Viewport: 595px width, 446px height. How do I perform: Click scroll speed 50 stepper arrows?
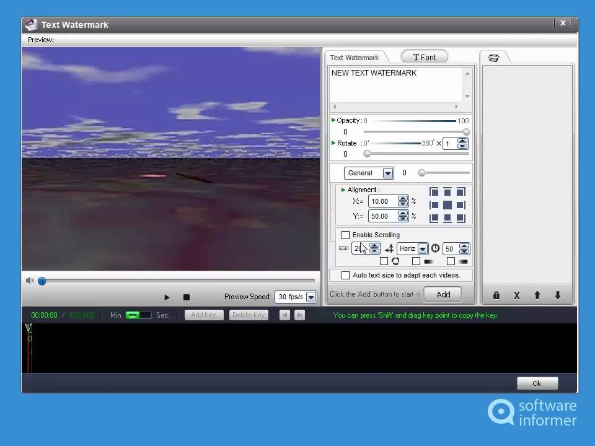click(x=464, y=249)
